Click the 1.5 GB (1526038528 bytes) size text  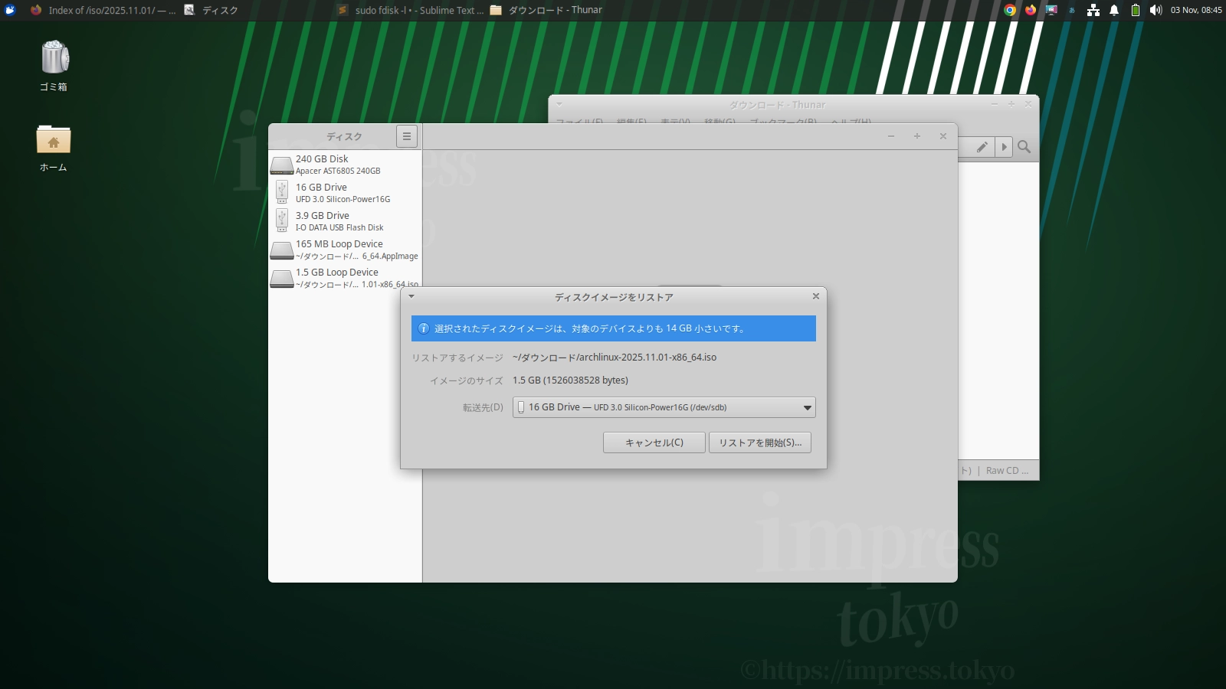tap(570, 380)
